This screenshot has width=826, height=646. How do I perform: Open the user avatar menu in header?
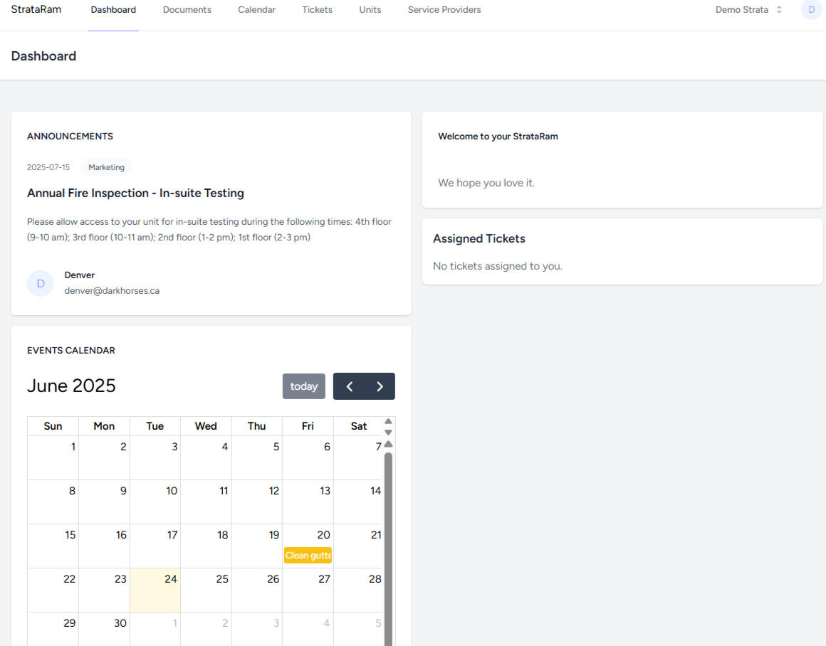[811, 10]
